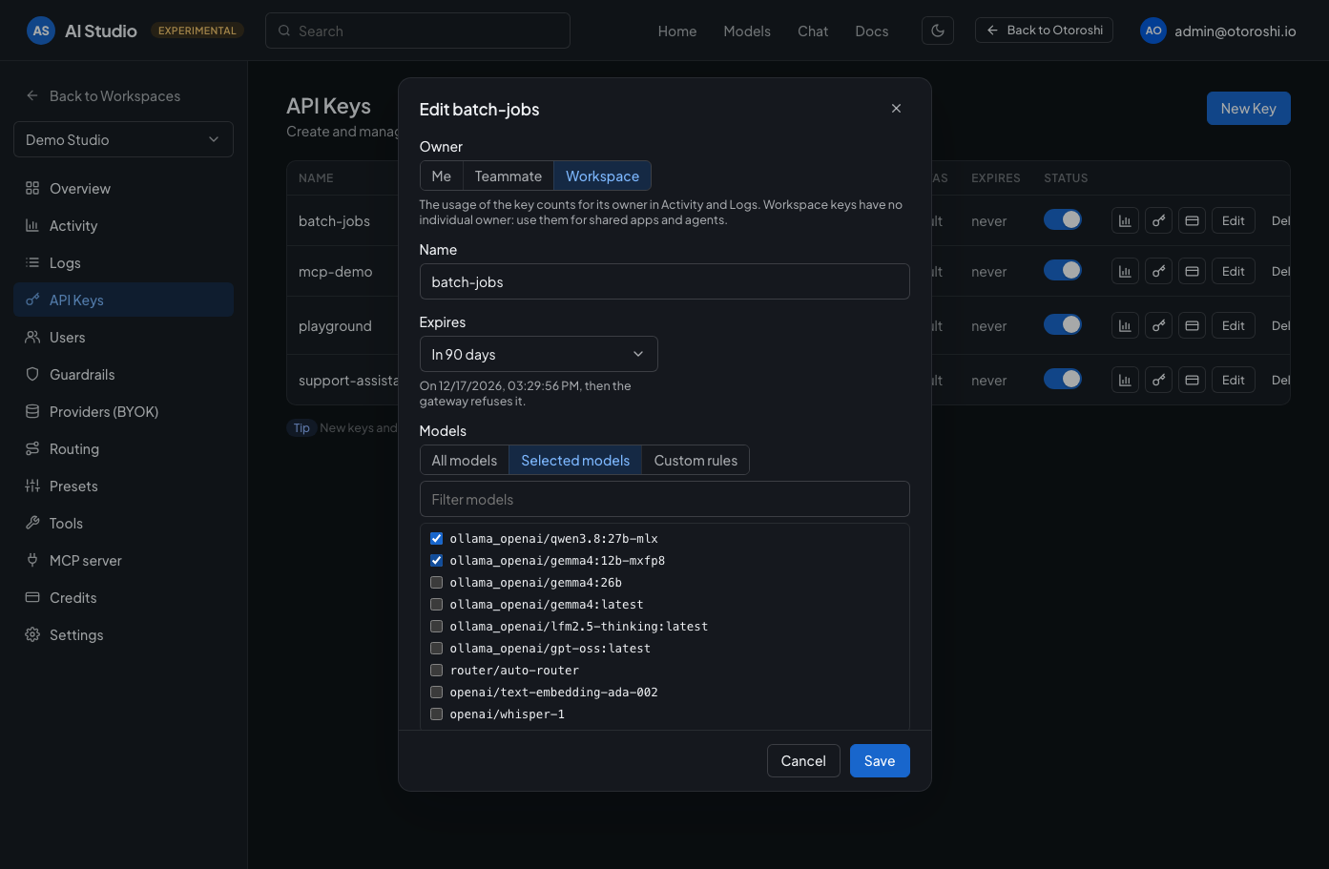1329x869 pixels.
Task: Cancel editing batch-jobs
Action: pyautogui.click(x=803, y=760)
